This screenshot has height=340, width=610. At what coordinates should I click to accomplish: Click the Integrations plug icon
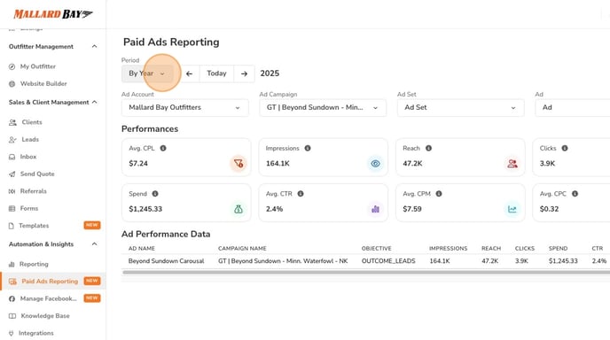(11, 333)
